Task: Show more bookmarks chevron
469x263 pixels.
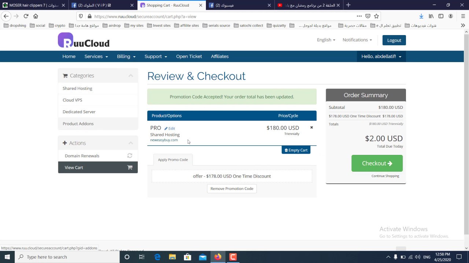Action: coord(463,26)
